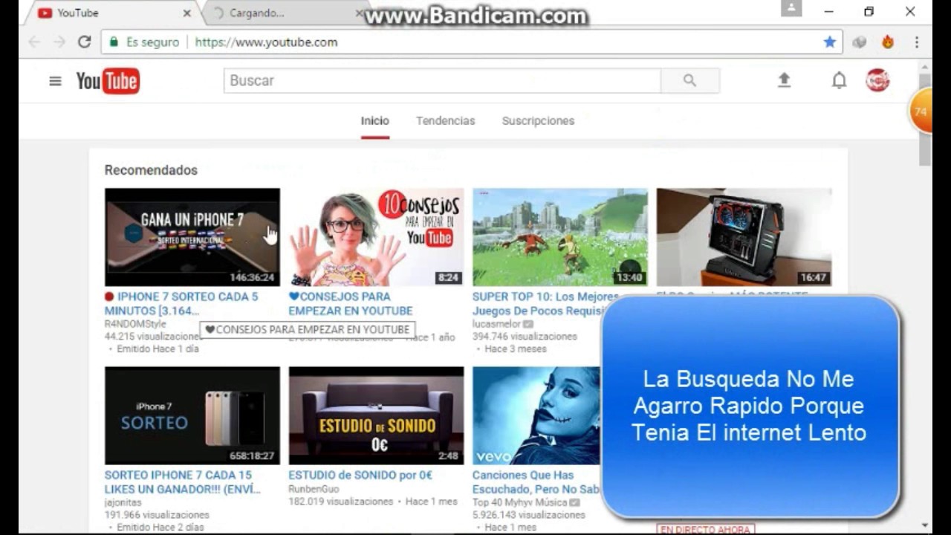Open SUPER TOP 10 video title

coord(545,303)
